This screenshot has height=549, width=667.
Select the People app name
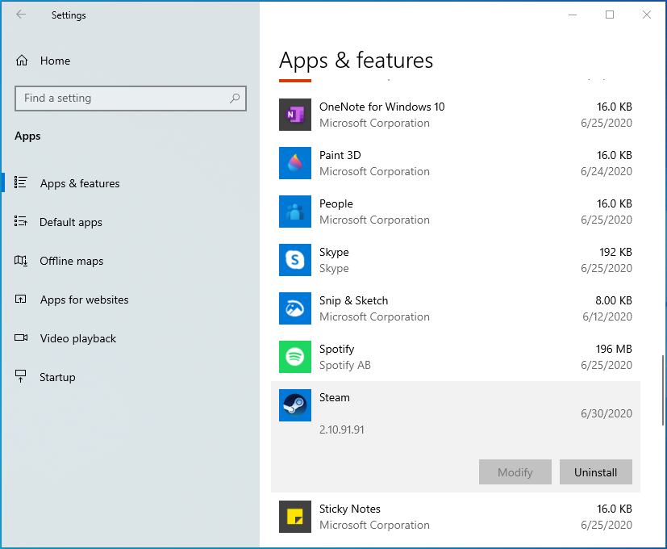tap(336, 203)
